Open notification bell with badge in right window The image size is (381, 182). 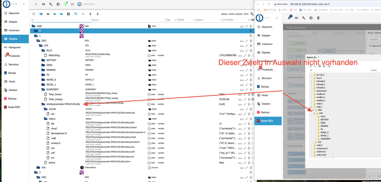289,18
